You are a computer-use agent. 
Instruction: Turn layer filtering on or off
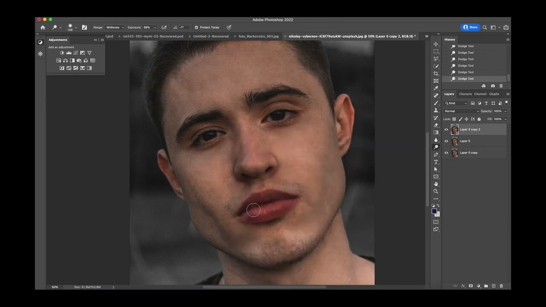coord(506,103)
